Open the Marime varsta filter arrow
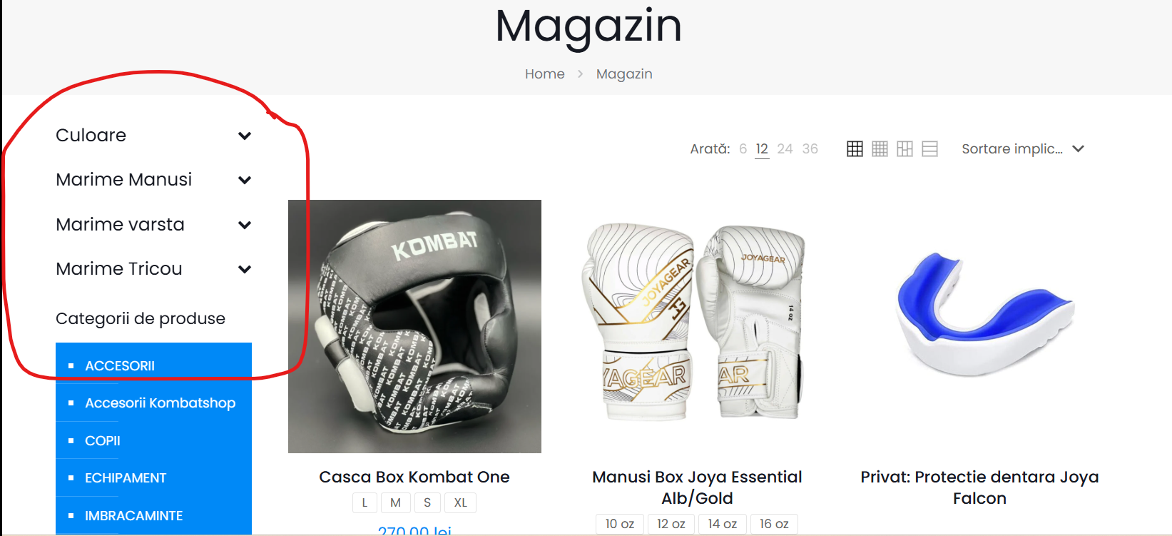Image resolution: width=1172 pixels, height=536 pixels. [245, 225]
